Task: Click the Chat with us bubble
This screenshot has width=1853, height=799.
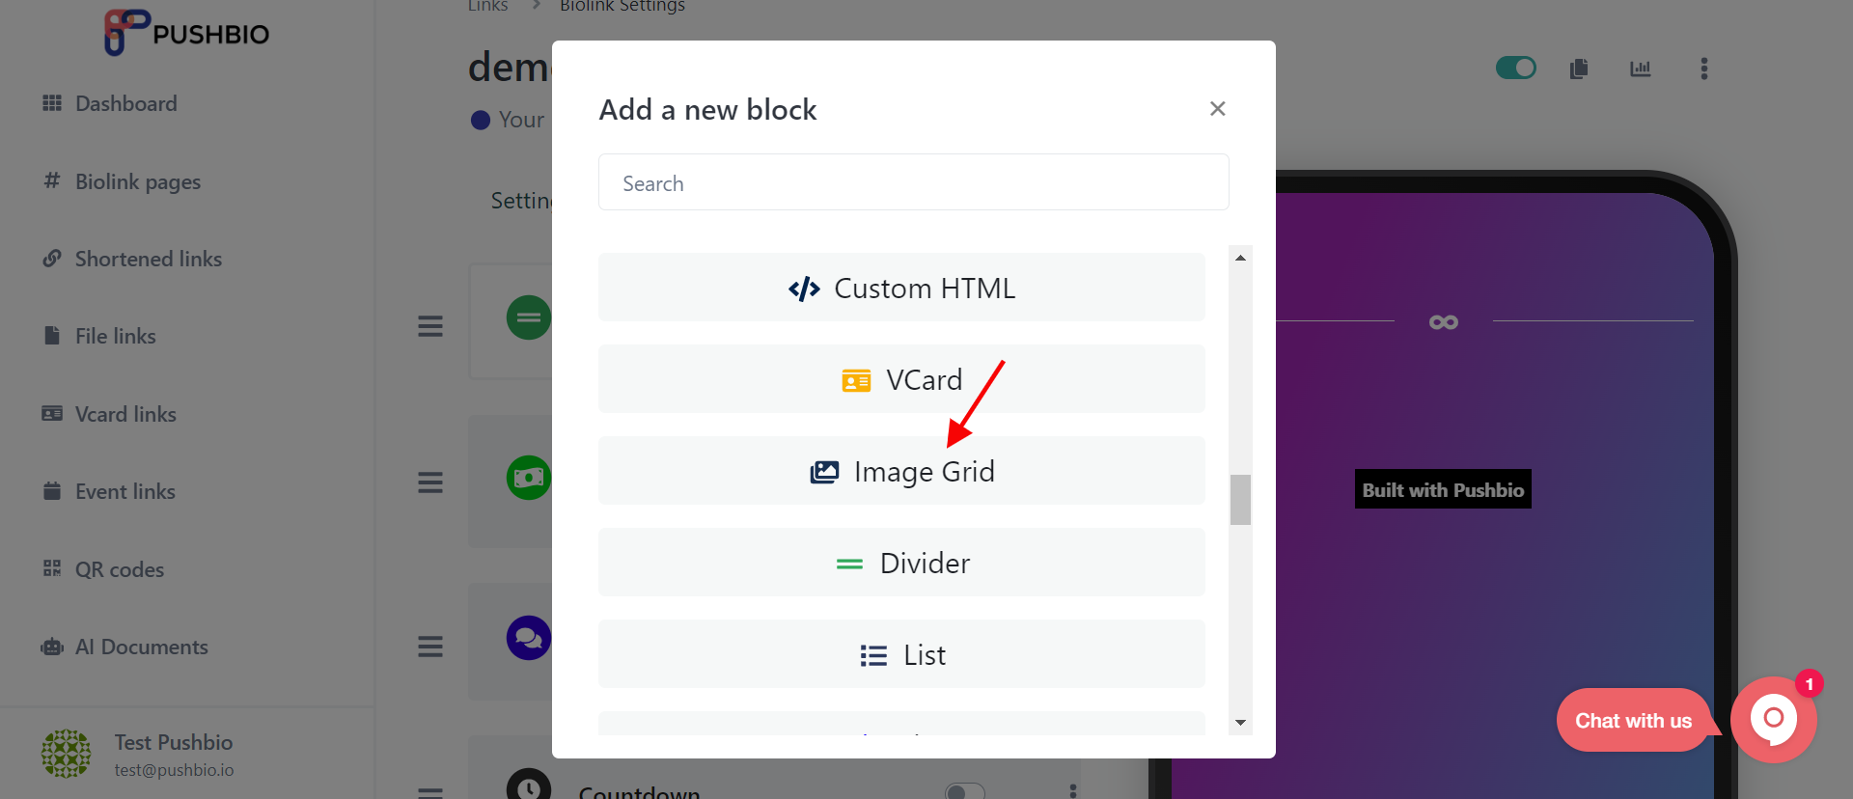Action: [x=1633, y=721]
